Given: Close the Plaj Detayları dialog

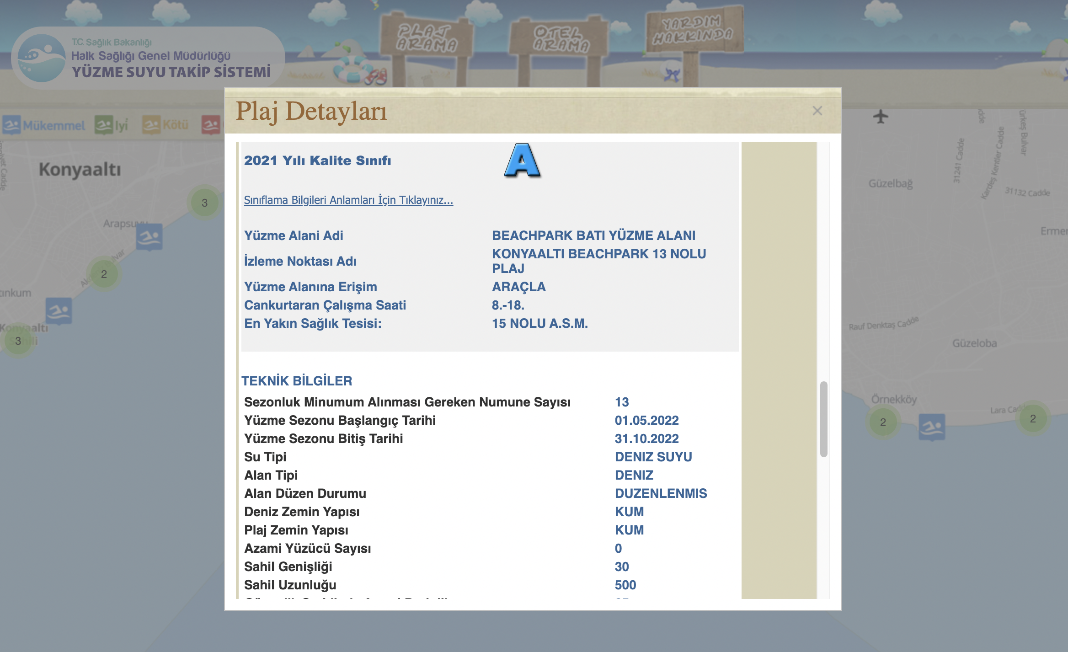Looking at the screenshot, I should pos(817,111).
